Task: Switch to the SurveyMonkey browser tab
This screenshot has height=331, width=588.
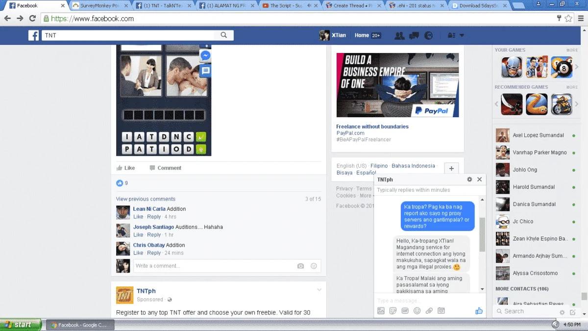Action: 99,6
